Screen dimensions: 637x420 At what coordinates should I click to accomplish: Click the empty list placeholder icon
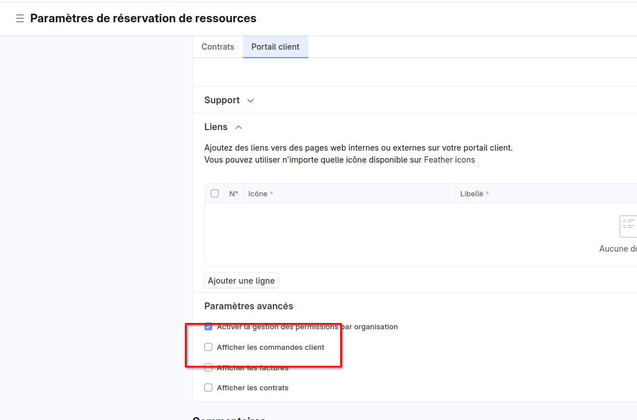pyautogui.click(x=628, y=226)
